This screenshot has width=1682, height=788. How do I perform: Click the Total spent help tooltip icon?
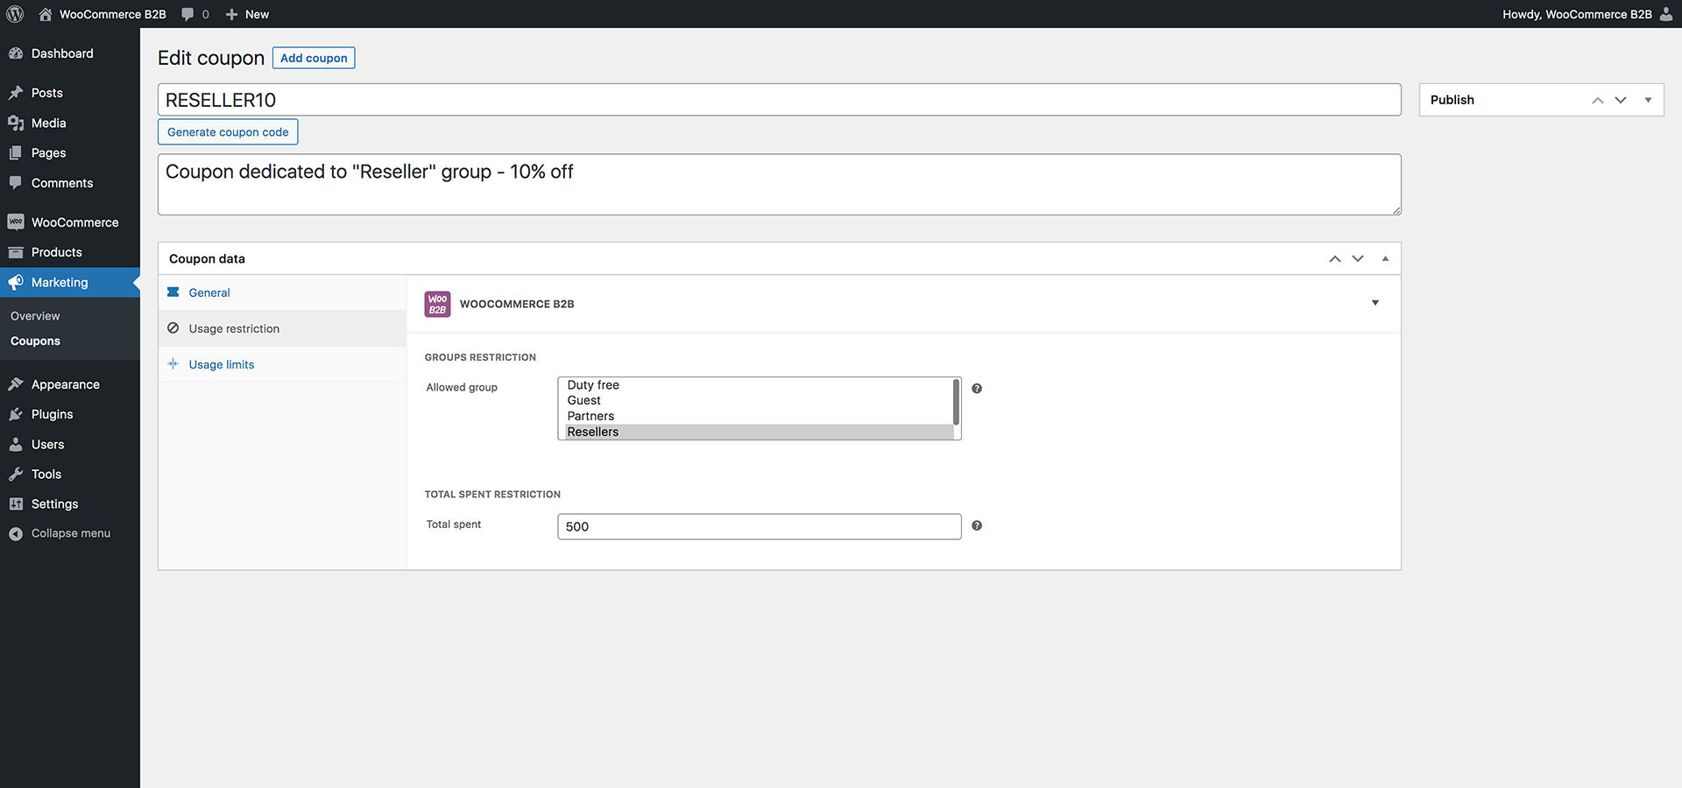point(977,525)
